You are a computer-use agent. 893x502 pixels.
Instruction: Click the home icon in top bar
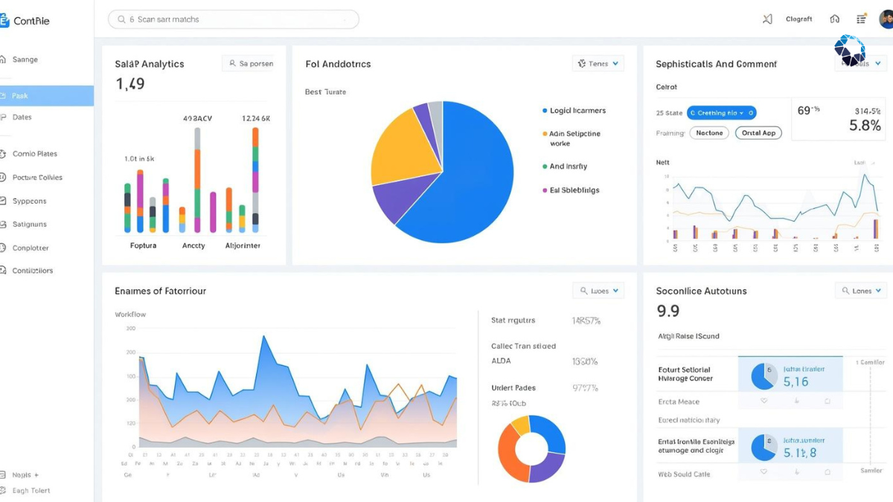(834, 19)
